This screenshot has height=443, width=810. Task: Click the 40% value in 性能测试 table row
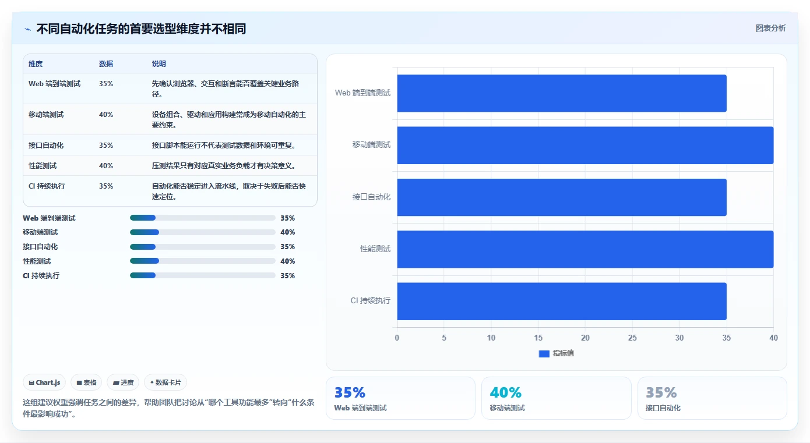click(x=106, y=166)
